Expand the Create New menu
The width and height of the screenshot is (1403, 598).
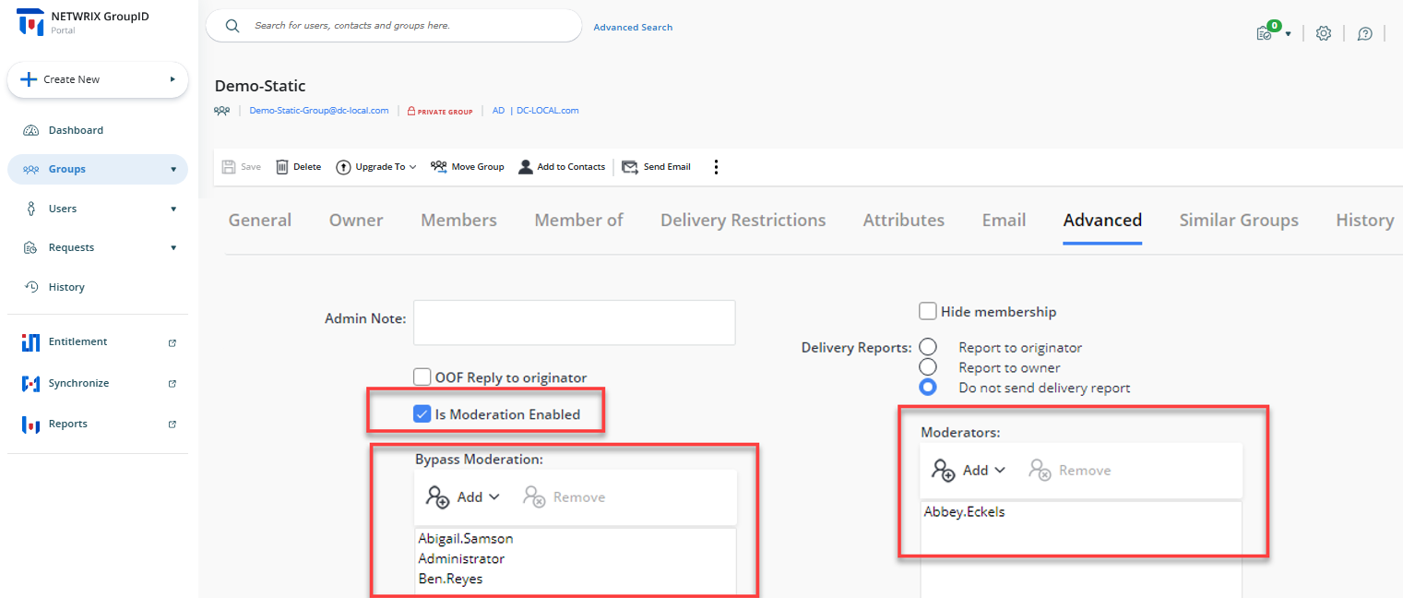click(97, 80)
